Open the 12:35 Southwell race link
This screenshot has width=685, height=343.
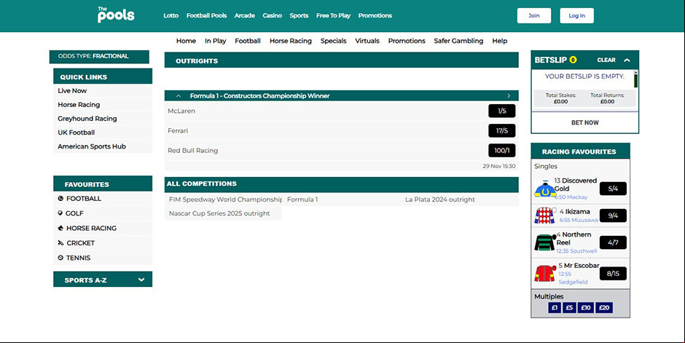(576, 251)
